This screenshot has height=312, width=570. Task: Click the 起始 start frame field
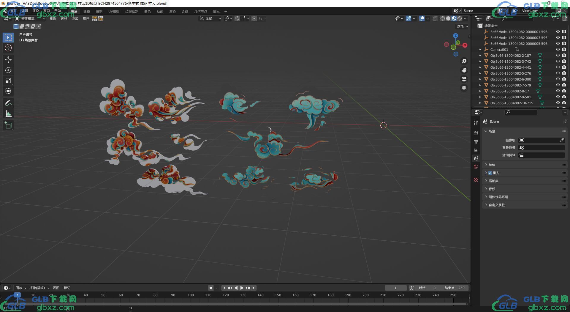pos(427,288)
